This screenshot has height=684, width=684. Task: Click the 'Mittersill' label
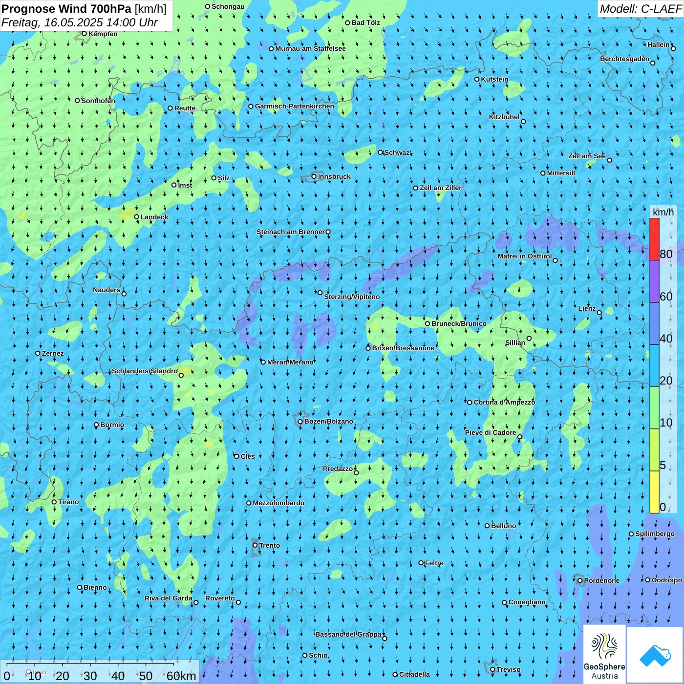561,173
